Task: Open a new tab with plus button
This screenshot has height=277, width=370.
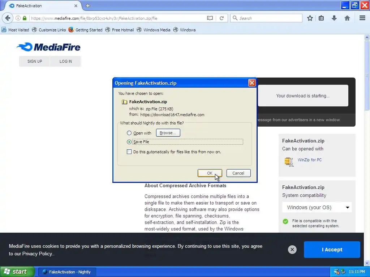Action: pyautogui.click(x=88, y=6)
